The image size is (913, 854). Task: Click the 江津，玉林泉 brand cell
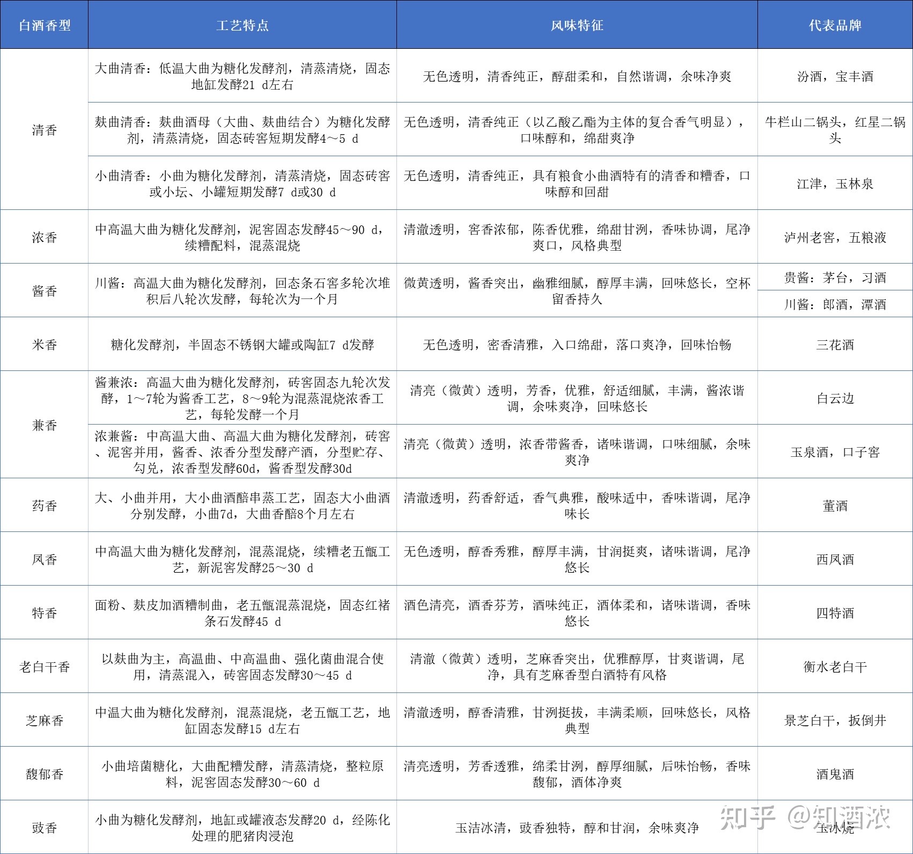[835, 183]
